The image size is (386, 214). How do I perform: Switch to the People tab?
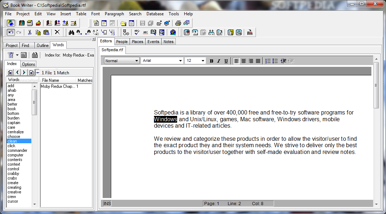tap(122, 42)
